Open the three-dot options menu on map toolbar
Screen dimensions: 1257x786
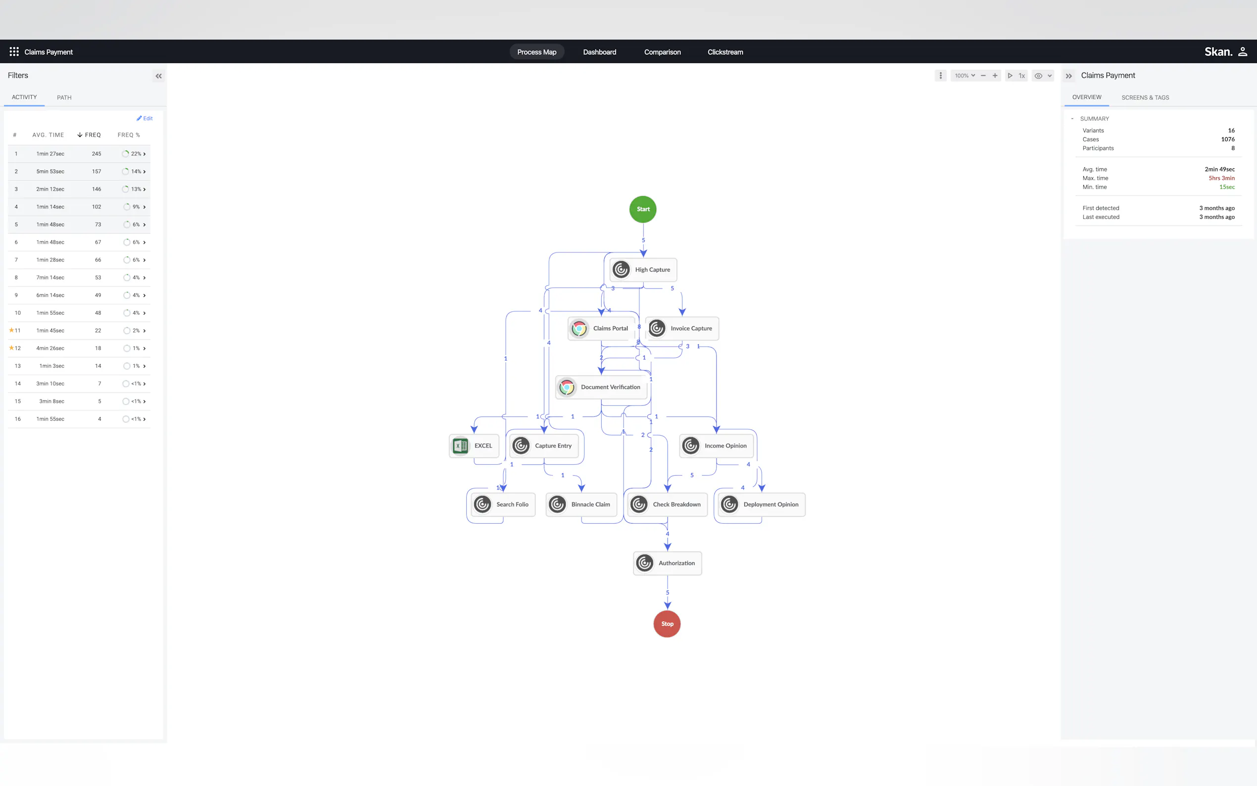tap(940, 76)
